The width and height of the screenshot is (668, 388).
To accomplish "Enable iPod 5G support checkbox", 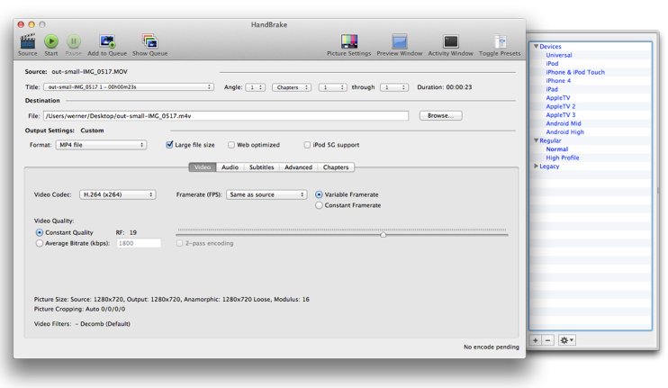I will [307, 145].
